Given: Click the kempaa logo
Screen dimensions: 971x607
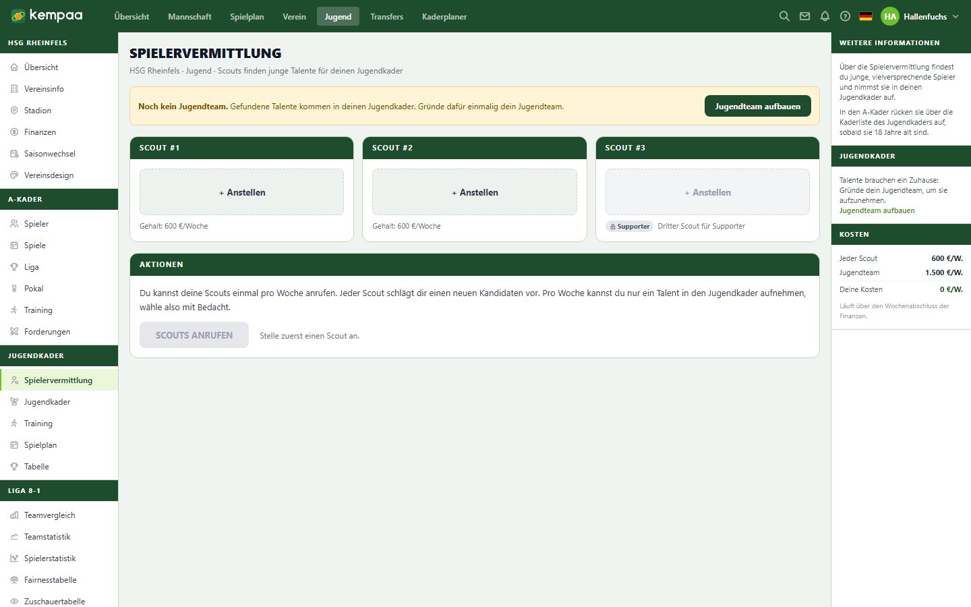Looking at the screenshot, I should point(47,16).
